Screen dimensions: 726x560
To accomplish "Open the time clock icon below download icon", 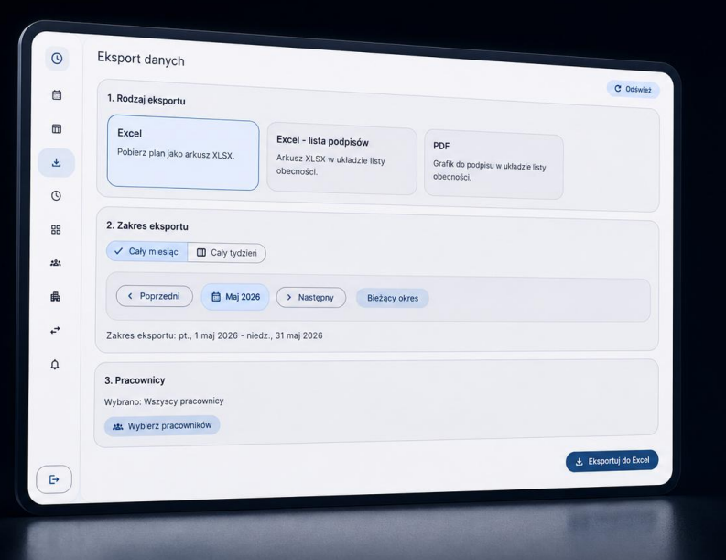I will [56, 195].
